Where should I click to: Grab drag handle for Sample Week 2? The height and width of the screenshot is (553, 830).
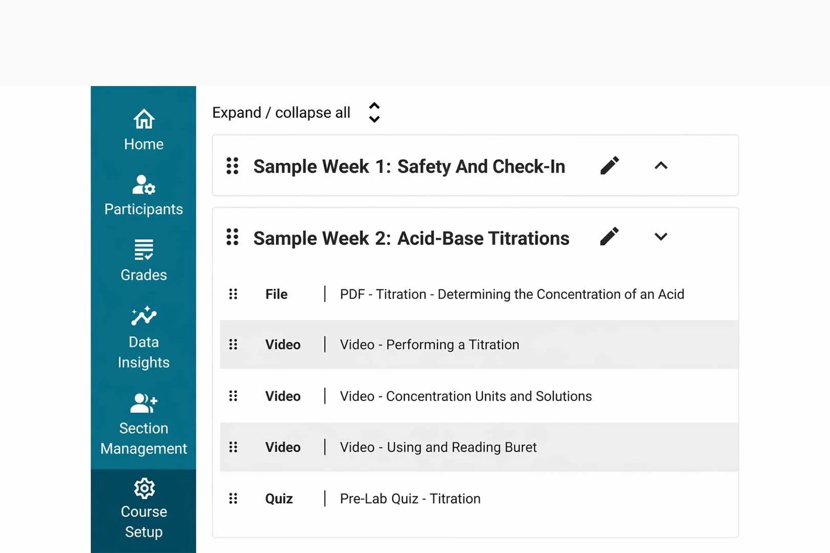(233, 237)
